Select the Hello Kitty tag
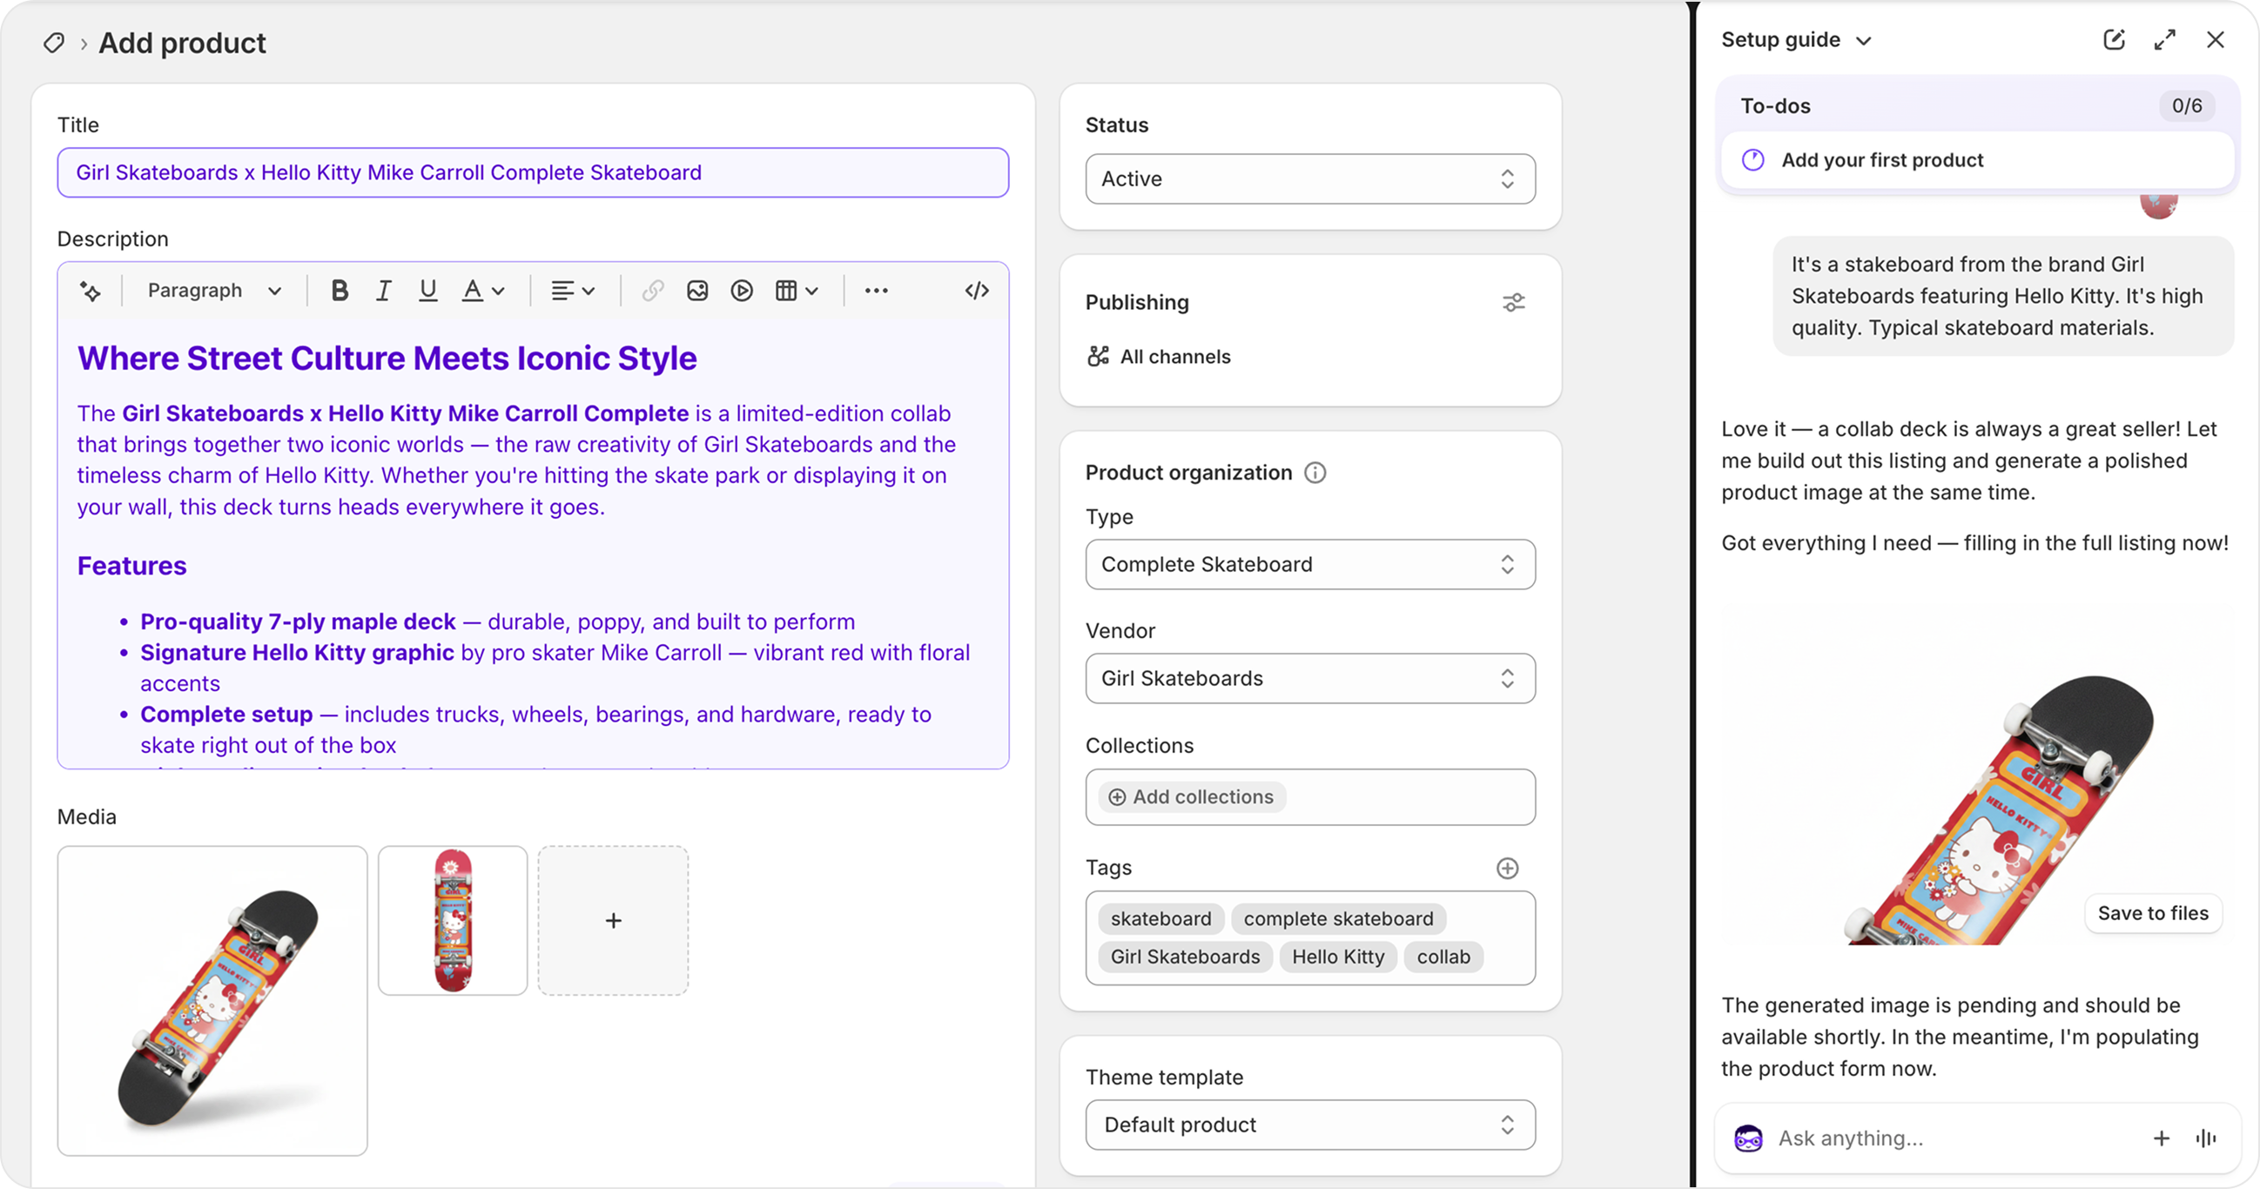Viewport: 2260px width, 1189px height. pyautogui.click(x=1338, y=957)
